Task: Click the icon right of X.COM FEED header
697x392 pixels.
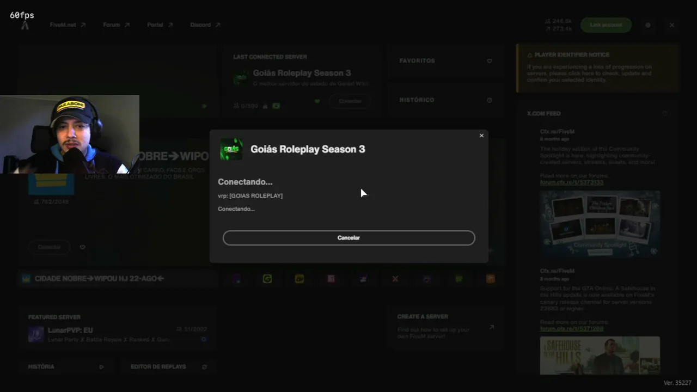Action: coord(665,114)
